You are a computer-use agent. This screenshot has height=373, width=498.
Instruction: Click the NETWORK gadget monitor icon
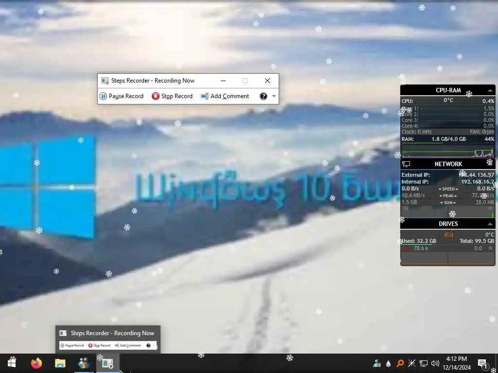click(406, 164)
